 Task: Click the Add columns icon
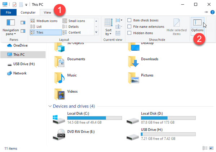click(119, 27)
